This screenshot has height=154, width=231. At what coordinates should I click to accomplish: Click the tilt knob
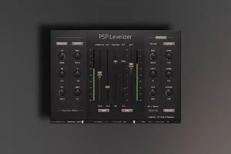[62, 74]
